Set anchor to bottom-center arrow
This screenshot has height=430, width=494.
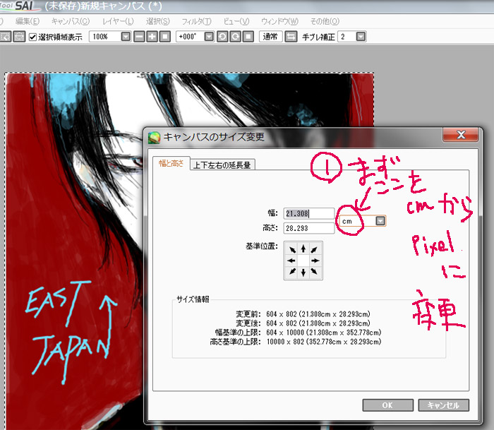pyautogui.click(x=303, y=272)
